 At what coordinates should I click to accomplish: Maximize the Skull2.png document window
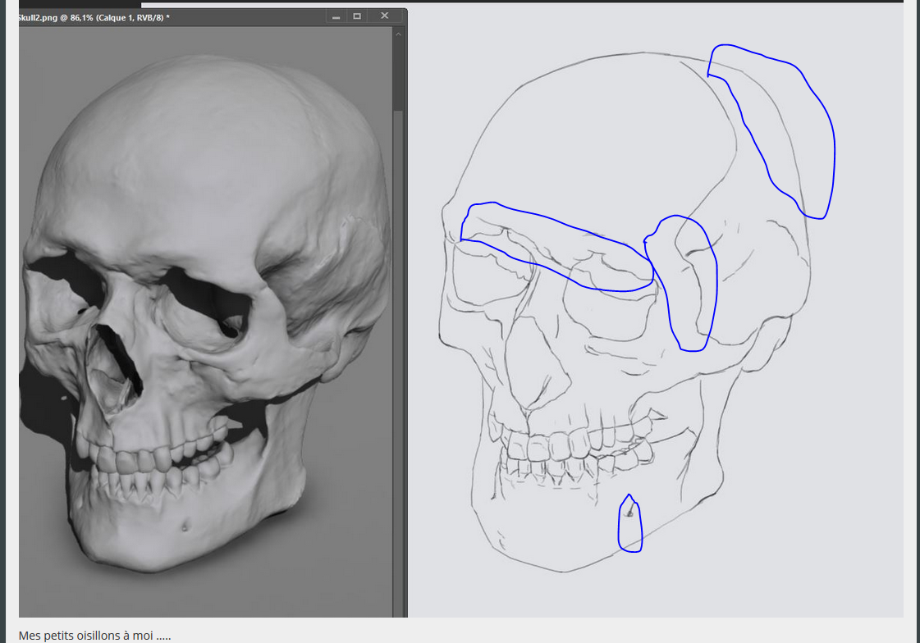click(357, 16)
